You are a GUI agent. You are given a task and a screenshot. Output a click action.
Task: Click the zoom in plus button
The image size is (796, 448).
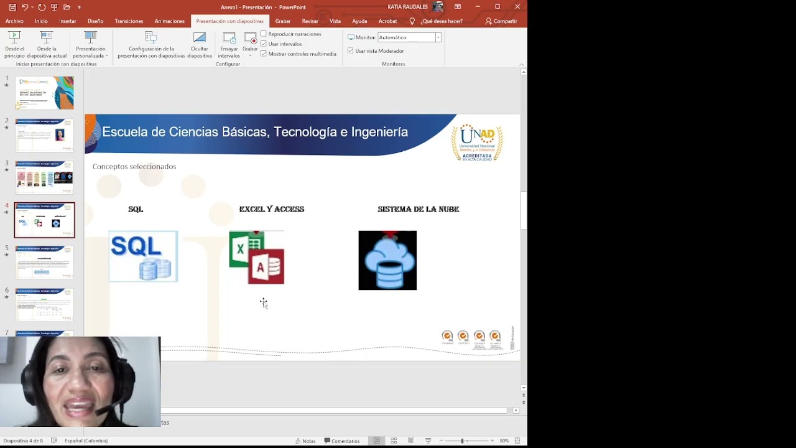tap(492, 441)
